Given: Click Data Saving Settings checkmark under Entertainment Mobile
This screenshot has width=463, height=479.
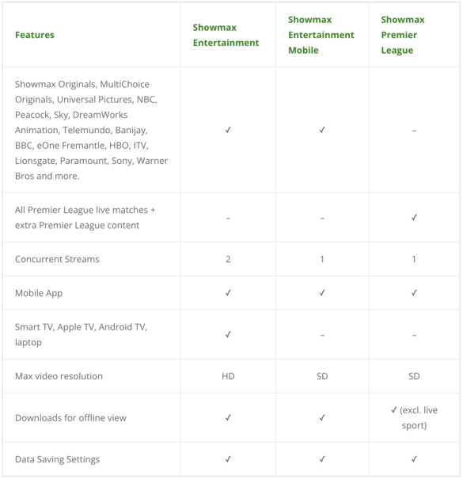Looking at the screenshot, I should [x=322, y=459].
